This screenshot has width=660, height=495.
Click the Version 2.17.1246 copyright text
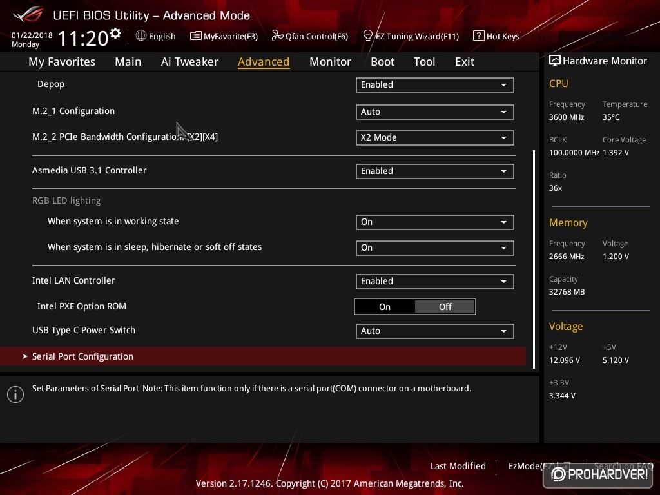(329, 483)
